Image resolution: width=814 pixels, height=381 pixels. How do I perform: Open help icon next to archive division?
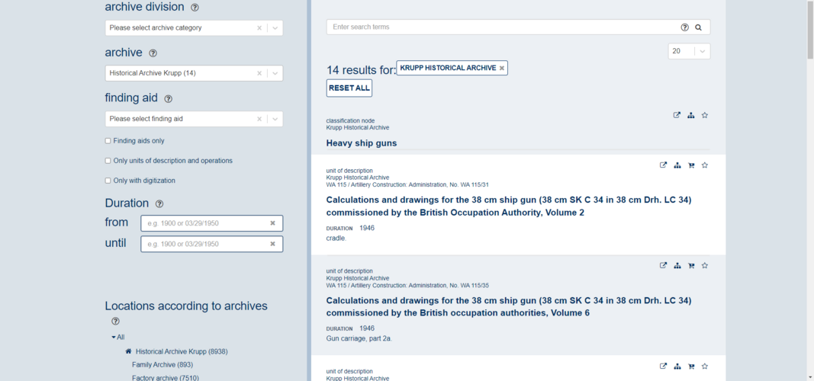pyautogui.click(x=195, y=8)
